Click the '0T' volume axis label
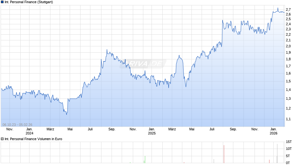Screen dimensions: 298x166 point(288,163)
